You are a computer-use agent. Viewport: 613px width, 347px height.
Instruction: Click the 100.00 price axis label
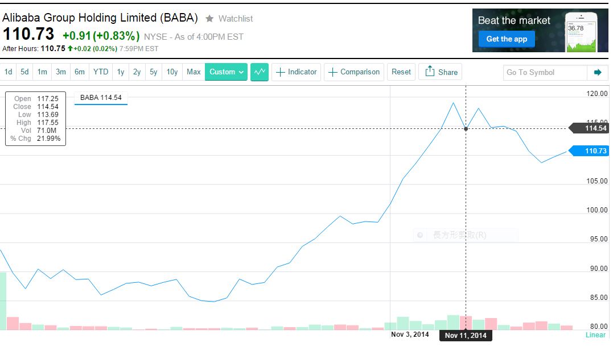(x=597, y=210)
